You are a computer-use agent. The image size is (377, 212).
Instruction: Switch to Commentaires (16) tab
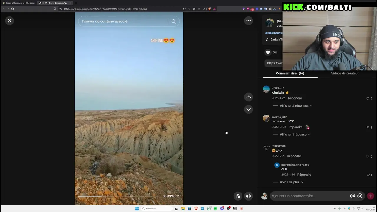point(290,73)
